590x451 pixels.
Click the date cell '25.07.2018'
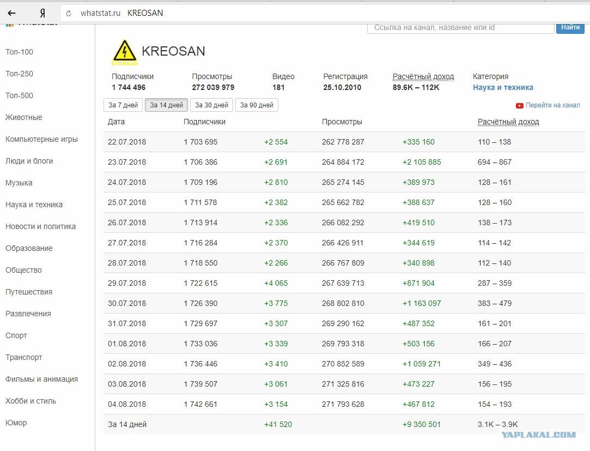127,202
